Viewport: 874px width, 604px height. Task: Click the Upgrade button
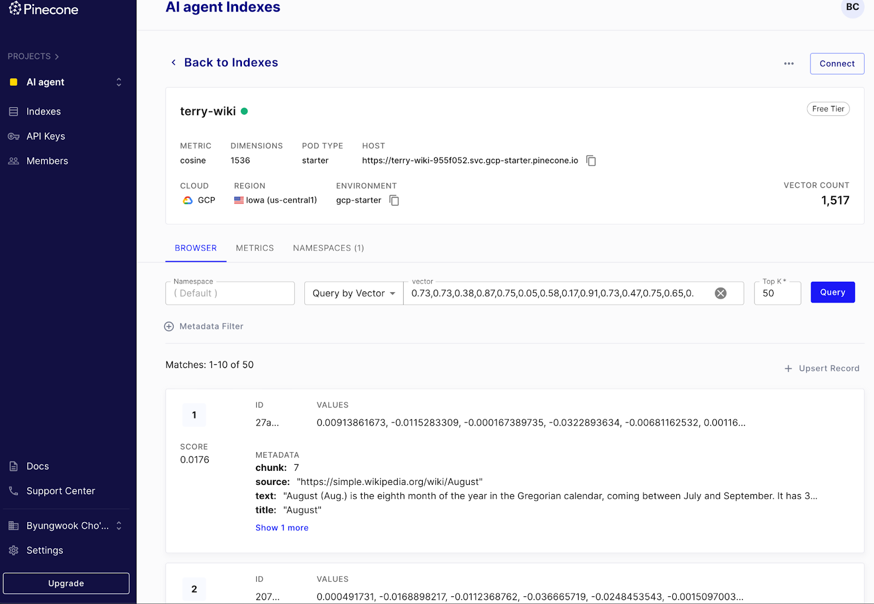click(66, 583)
